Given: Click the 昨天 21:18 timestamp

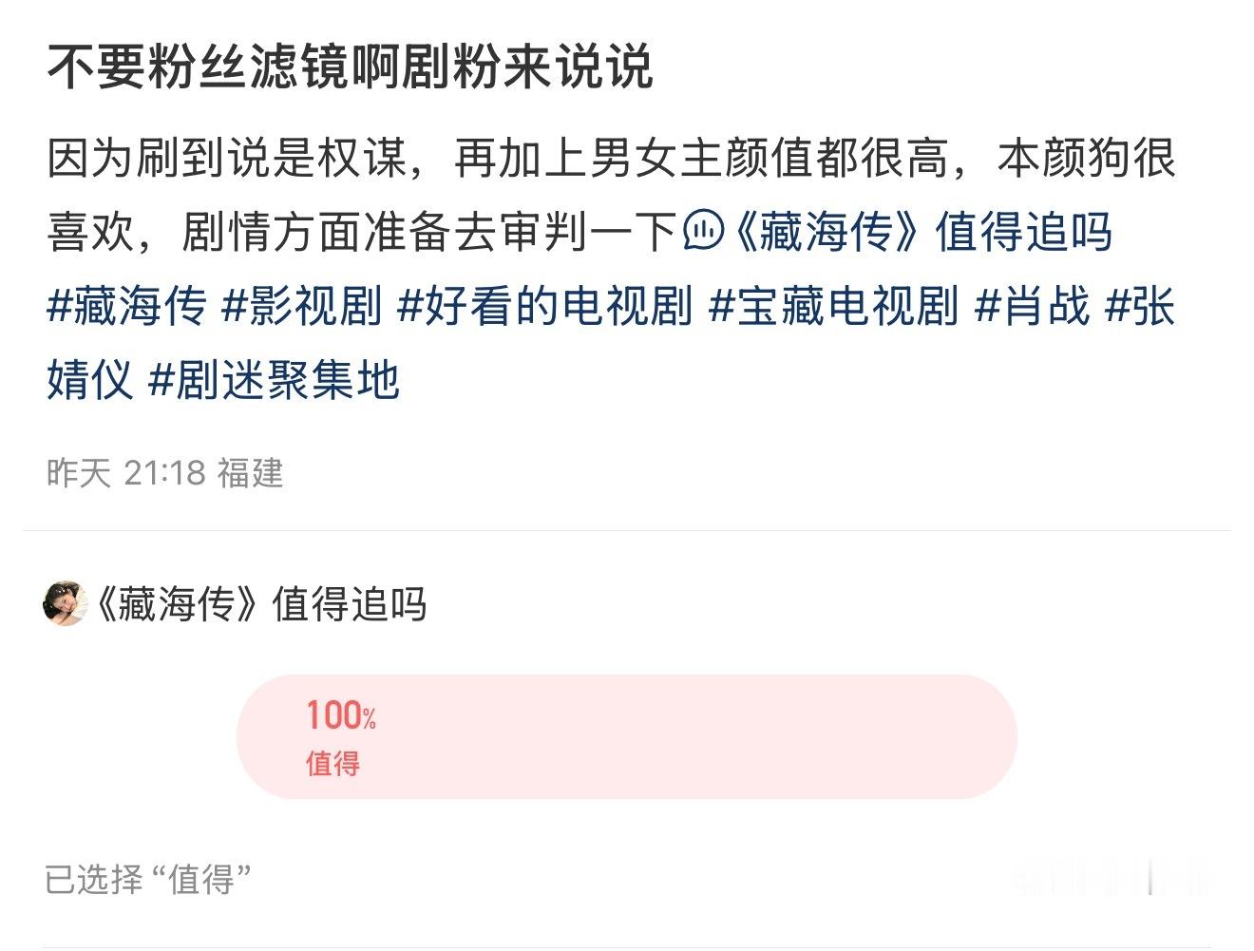Looking at the screenshot, I should pos(125,472).
